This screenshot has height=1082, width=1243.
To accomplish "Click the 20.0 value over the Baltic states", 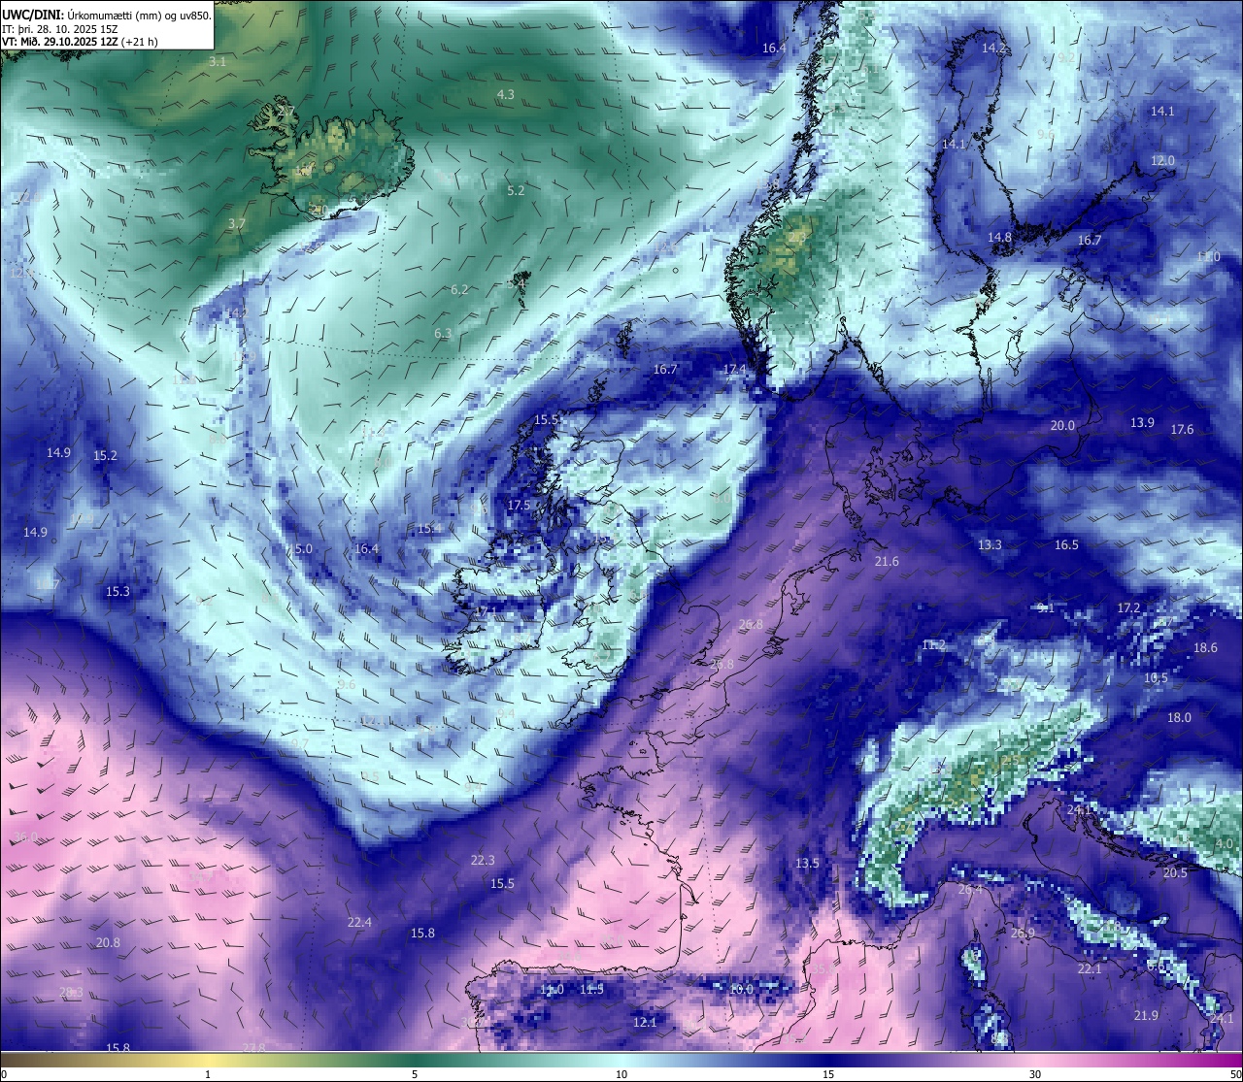I will coord(1062,425).
